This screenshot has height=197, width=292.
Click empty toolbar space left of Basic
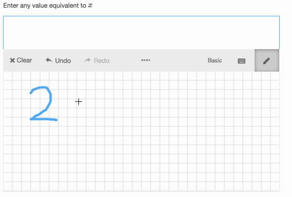point(179,60)
